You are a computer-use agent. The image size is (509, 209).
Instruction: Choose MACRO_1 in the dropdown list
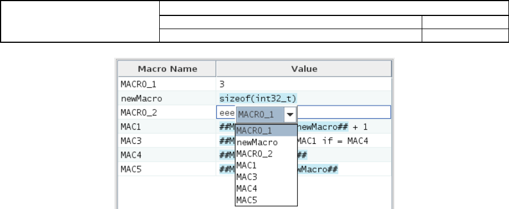[266, 131]
